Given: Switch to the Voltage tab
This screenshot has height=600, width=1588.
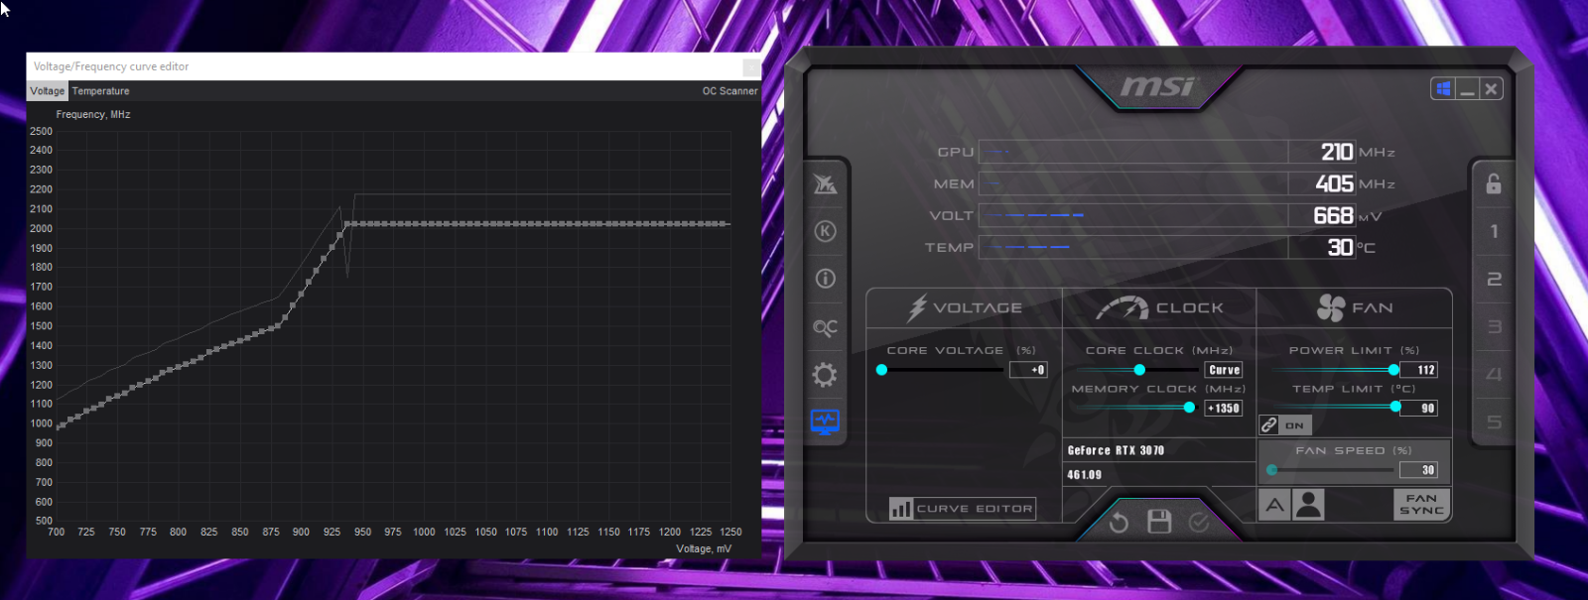Looking at the screenshot, I should (x=47, y=91).
